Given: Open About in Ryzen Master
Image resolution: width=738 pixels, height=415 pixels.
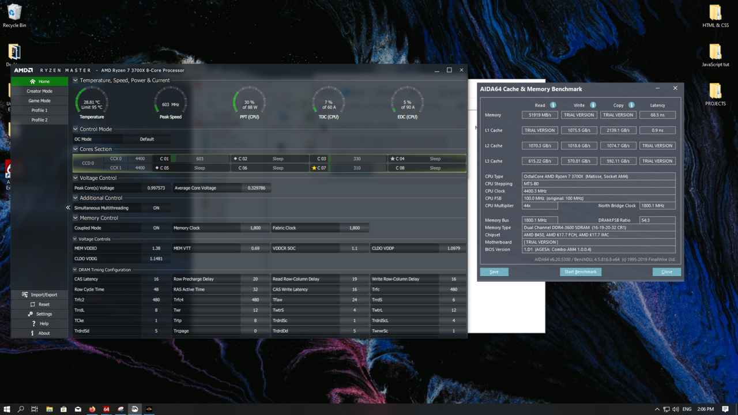Looking at the screenshot, I should (39, 333).
